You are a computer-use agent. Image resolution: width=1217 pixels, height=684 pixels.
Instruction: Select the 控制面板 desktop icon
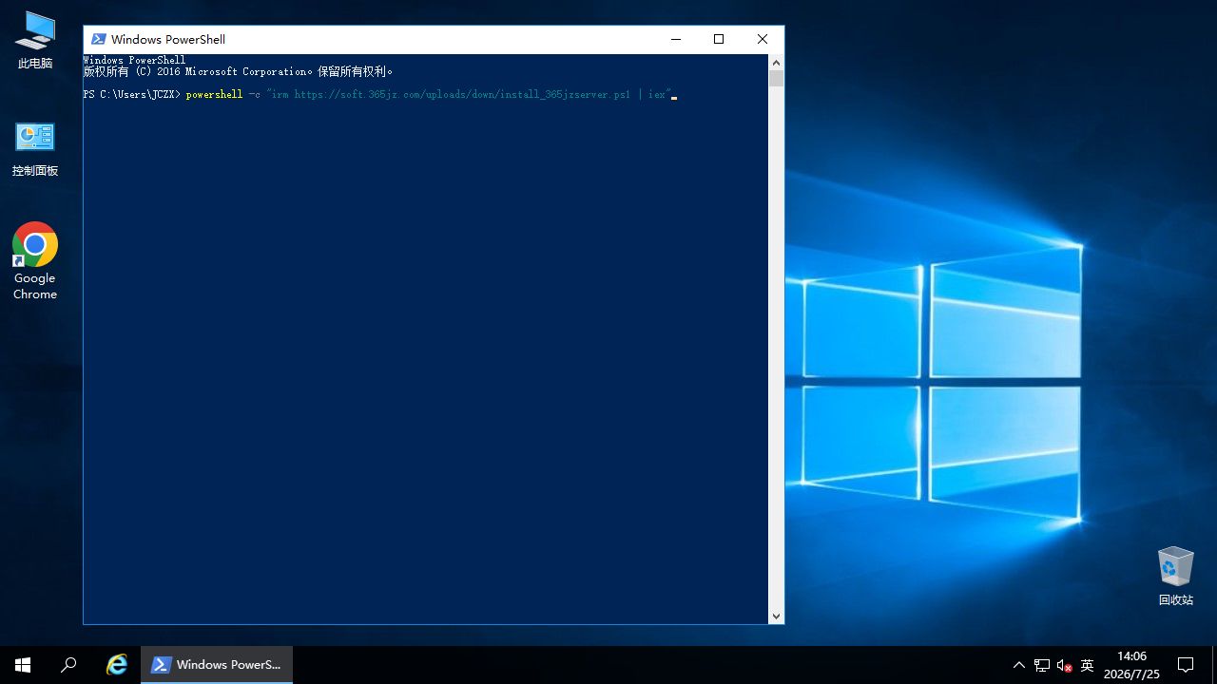tap(35, 149)
